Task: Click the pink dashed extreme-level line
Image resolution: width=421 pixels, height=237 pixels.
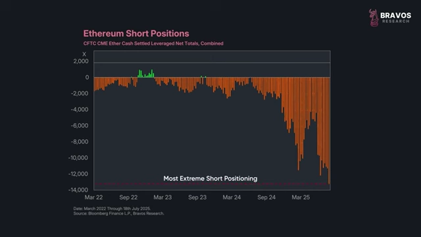Action: coord(212,184)
